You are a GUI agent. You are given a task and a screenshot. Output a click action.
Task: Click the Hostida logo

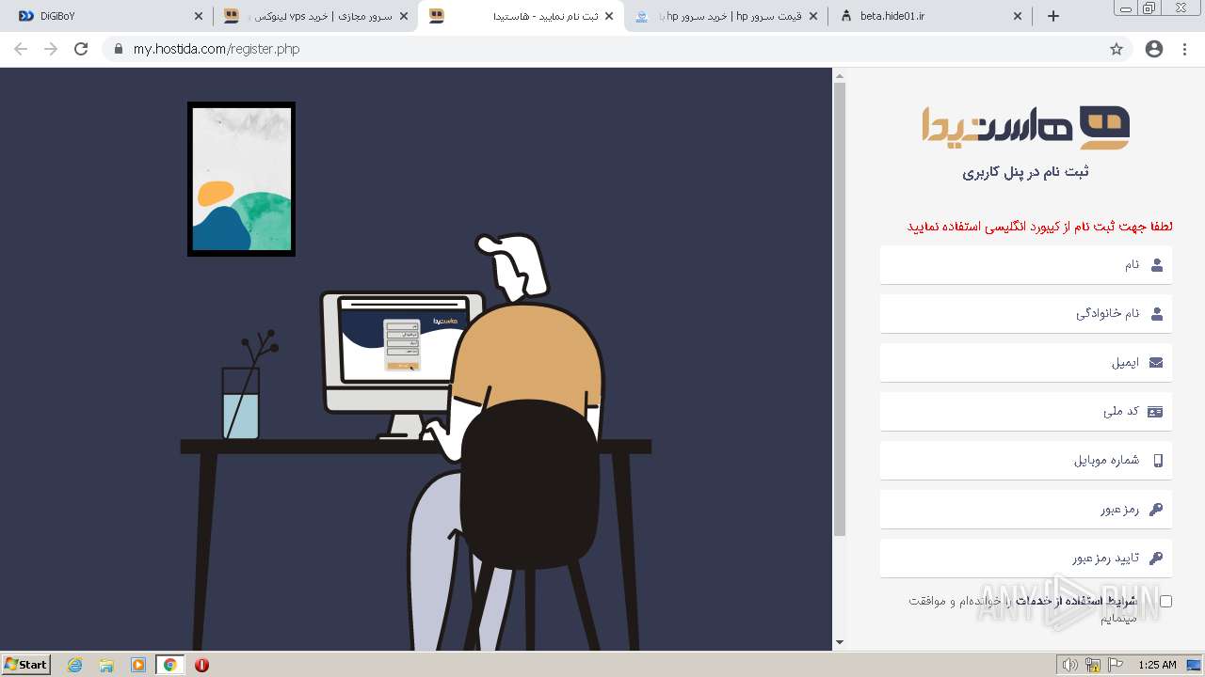(x=1026, y=127)
